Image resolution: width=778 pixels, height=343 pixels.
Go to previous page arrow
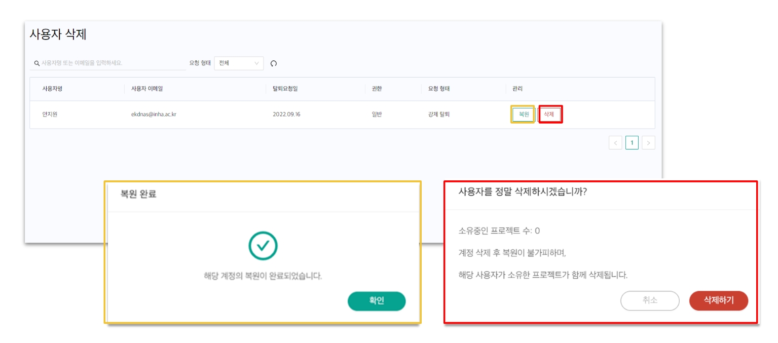pyautogui.click(x=615, y=143)
